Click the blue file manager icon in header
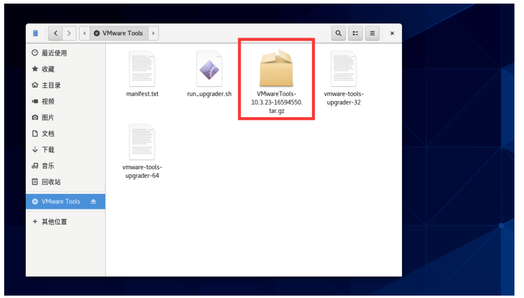 (35, 33)
